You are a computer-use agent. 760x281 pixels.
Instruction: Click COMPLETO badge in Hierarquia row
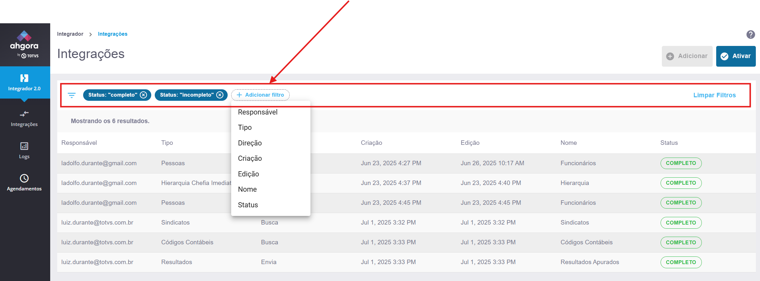(x=681, y=183)
